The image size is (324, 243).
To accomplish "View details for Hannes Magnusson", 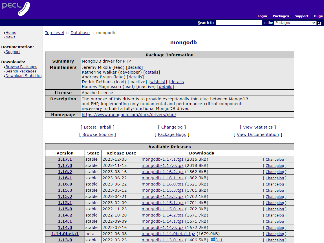I will 166,87.
